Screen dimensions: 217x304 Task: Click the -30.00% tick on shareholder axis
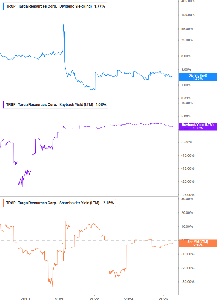coord(188,282)
